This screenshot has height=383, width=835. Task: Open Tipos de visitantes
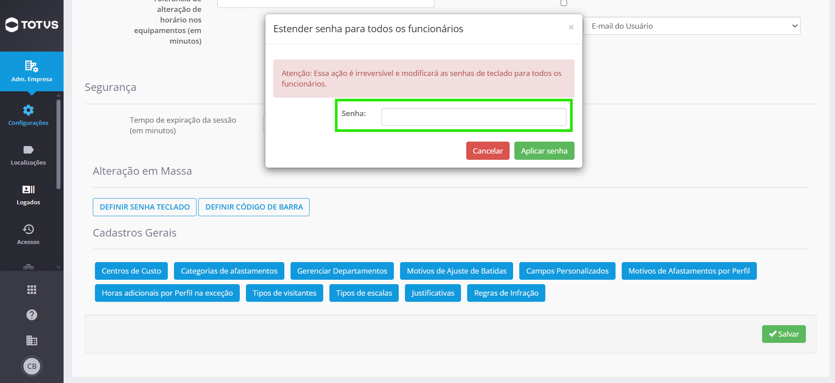[x=284, y=293]
